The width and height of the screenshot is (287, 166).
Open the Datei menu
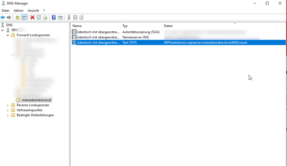[6, 11]
